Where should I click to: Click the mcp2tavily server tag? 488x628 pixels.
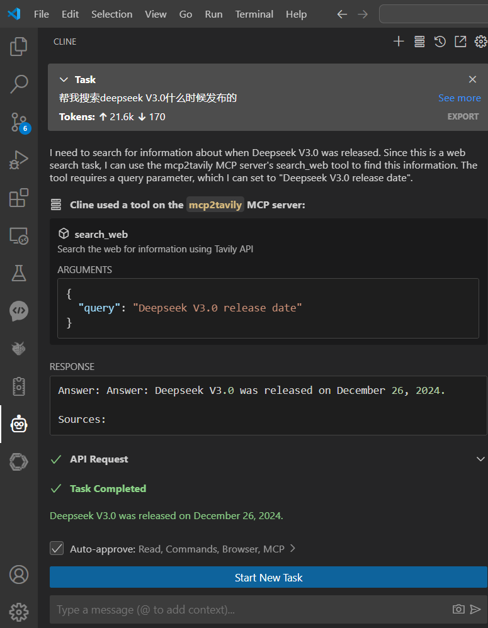pyautogui.click(x=215, y=205)
